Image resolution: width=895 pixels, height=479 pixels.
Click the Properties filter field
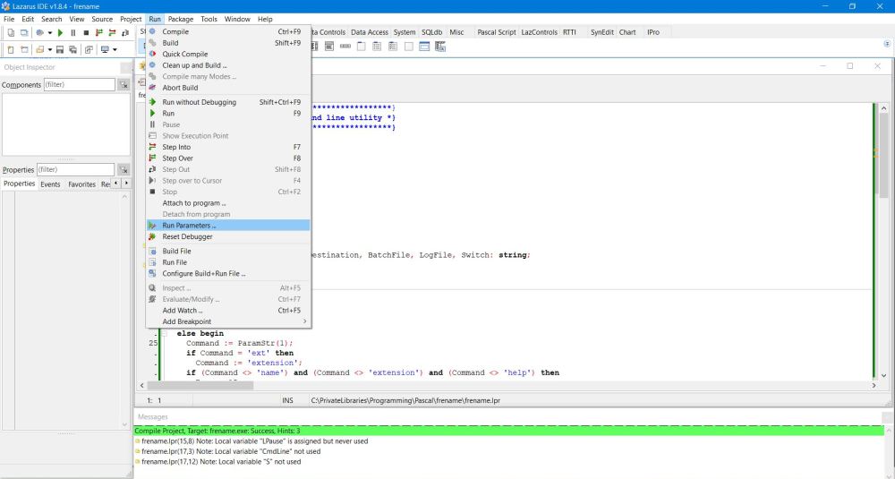tap(75, 169)
